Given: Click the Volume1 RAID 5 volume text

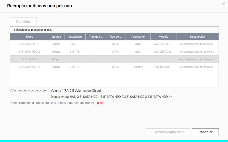Looking at the screenshot, I should click(x=76, y=90).
